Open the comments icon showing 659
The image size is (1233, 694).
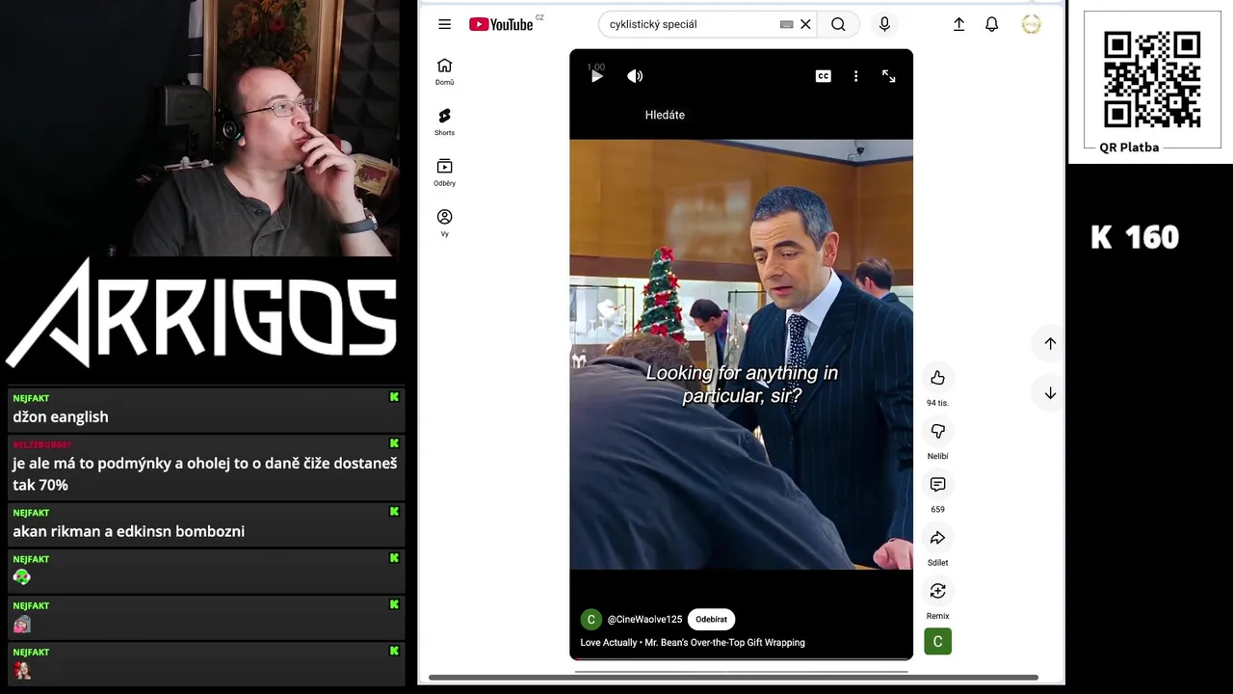click(937, 484)
